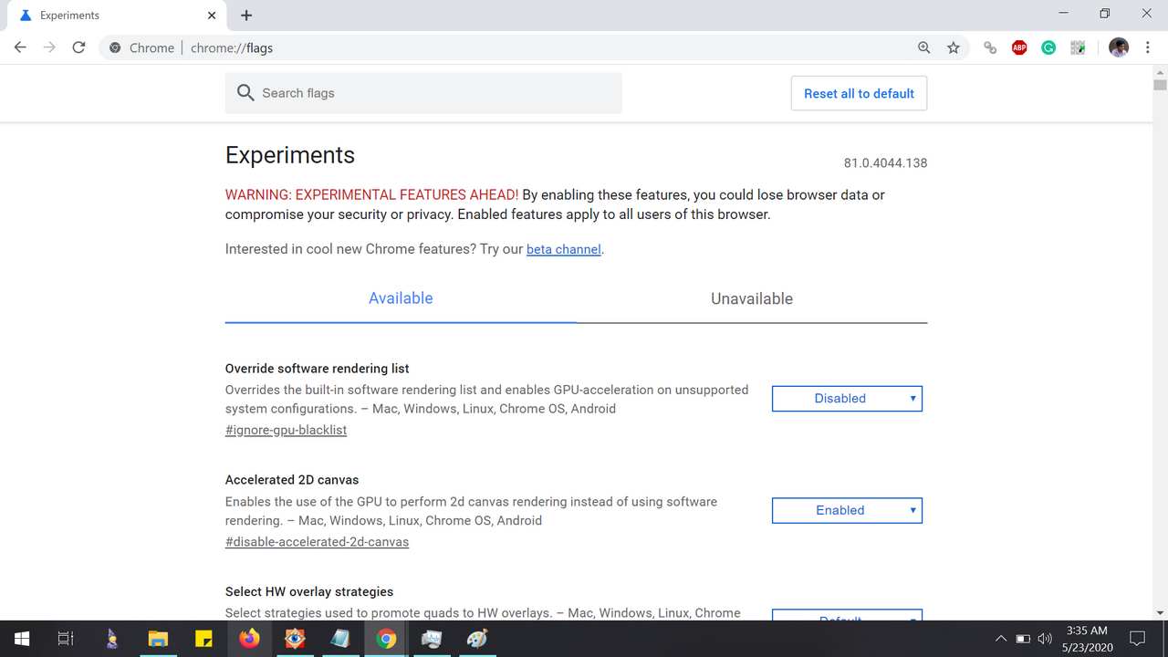1168x657 pixels.
Task: Focus the Search flags input
Action: [423, 93]
